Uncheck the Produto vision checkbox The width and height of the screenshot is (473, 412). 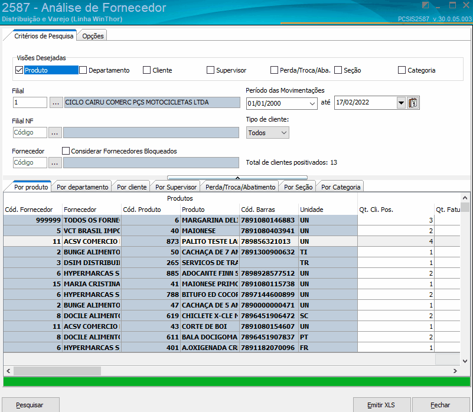click(19, 70)
